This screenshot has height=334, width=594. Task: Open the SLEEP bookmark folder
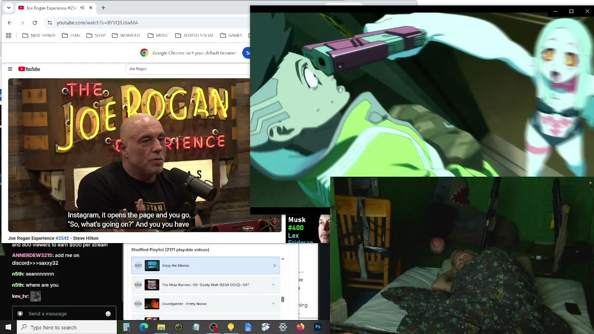point(96,35)
